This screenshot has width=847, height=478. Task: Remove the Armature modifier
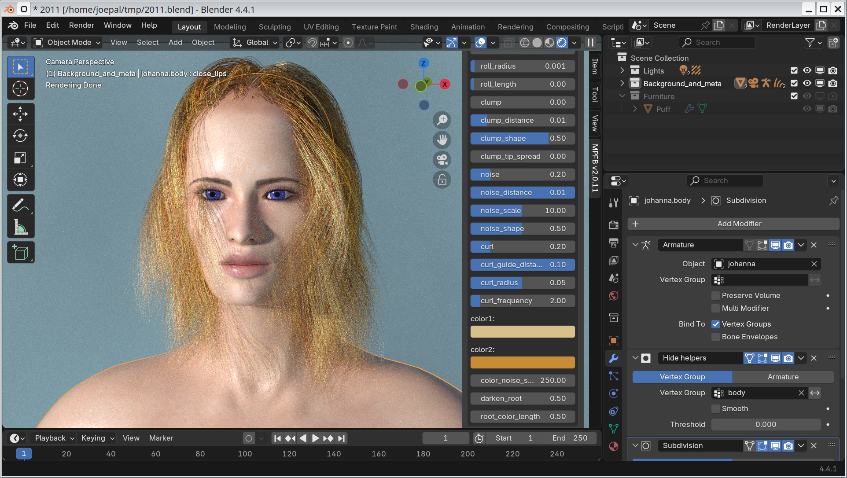coord(814,245)
